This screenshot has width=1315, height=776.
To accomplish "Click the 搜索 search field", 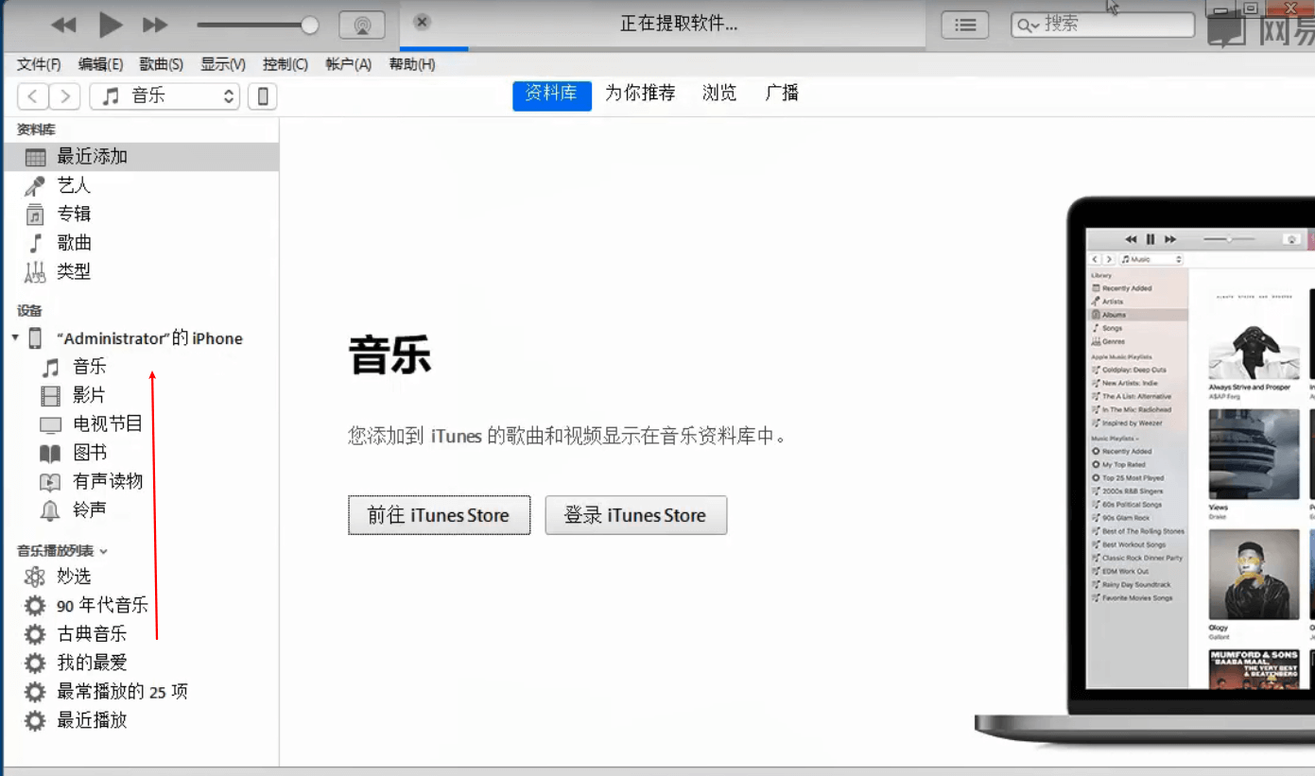I will coord(1103,25).
